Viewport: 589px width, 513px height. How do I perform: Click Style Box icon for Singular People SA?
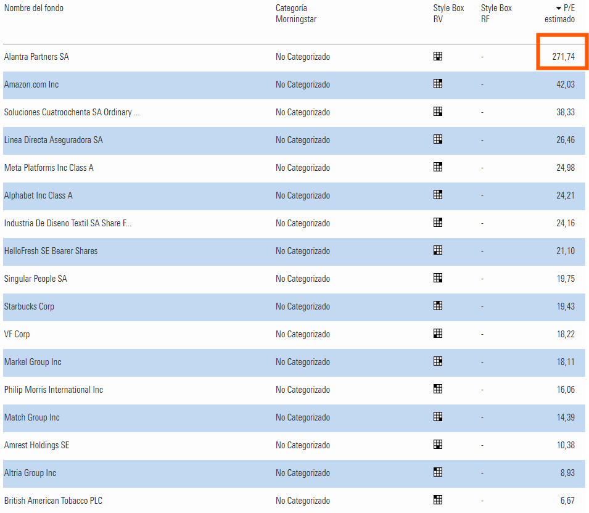point(438,278)
